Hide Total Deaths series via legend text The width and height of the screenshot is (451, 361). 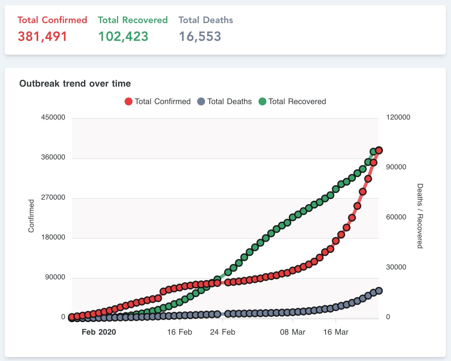point(229,101)
